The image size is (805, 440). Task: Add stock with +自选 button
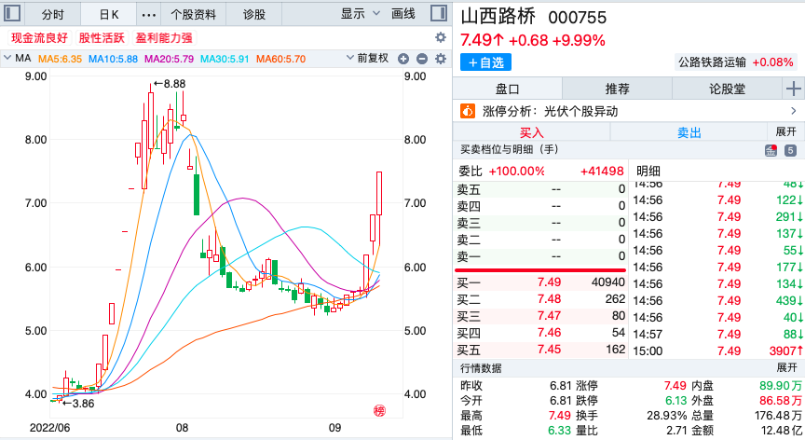pyautogui.click(x=485, y=62)
